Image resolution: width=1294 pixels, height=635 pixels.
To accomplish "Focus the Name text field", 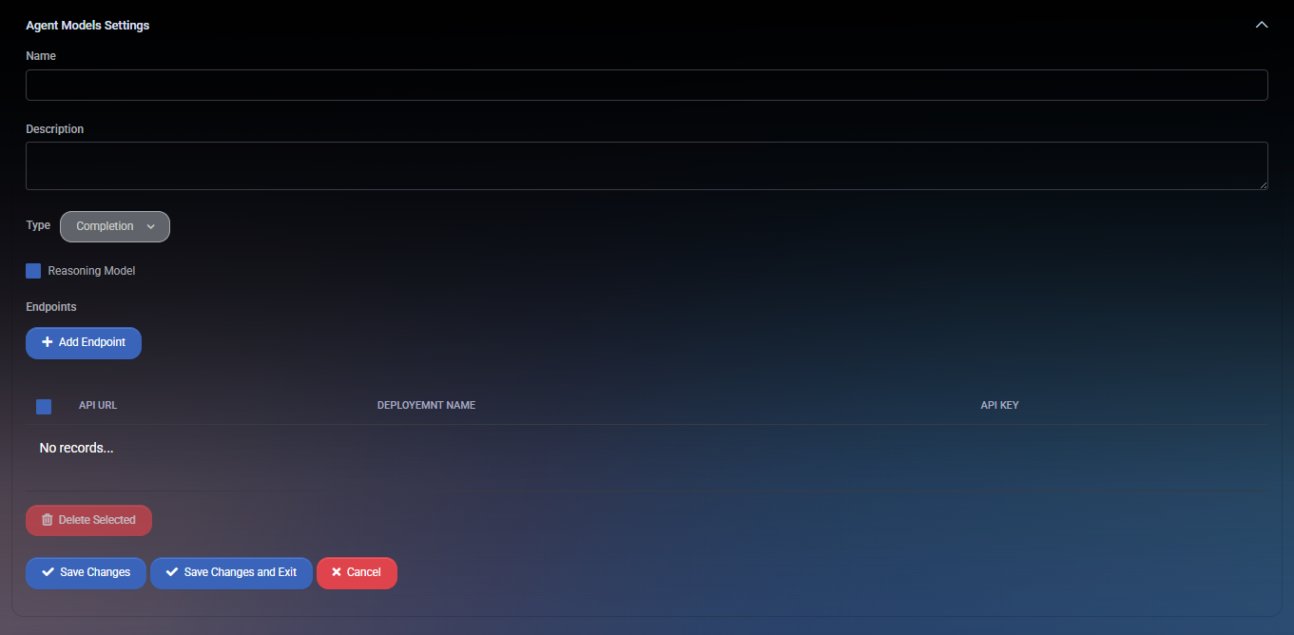I will (647, 85).
